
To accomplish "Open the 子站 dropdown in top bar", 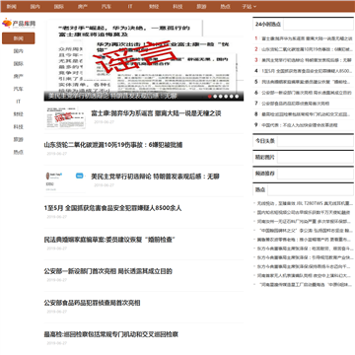I will pyautogui.click(x=248, y=6).
